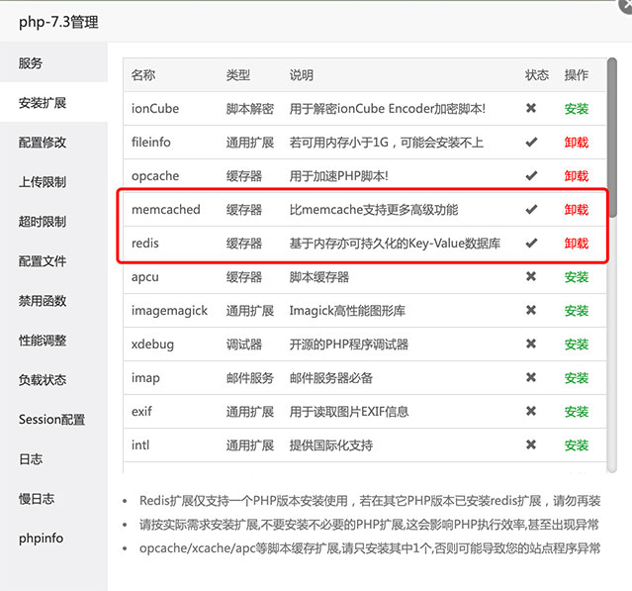
Task: Click xdebug status cross icon
Action: [x=531, y=344]
